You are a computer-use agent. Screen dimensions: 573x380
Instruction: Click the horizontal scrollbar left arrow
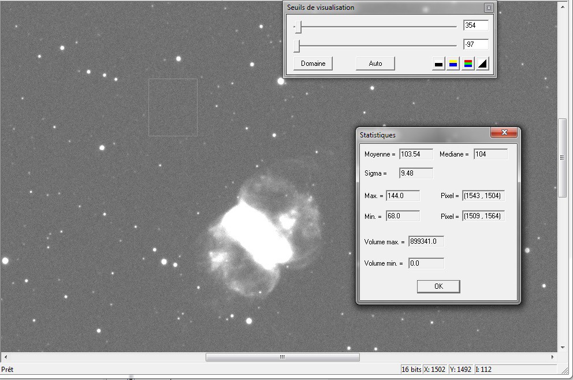click(x=5, y=357)
